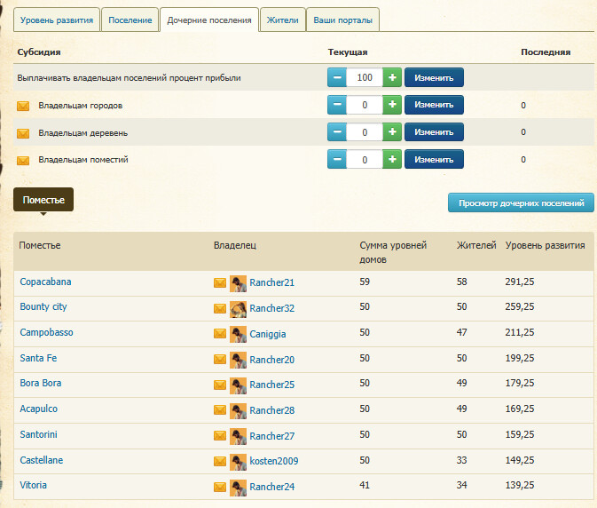Click envelope icon for Владельцам городов
The width and height of the screenshot is (597, 508).
point(24,106)
